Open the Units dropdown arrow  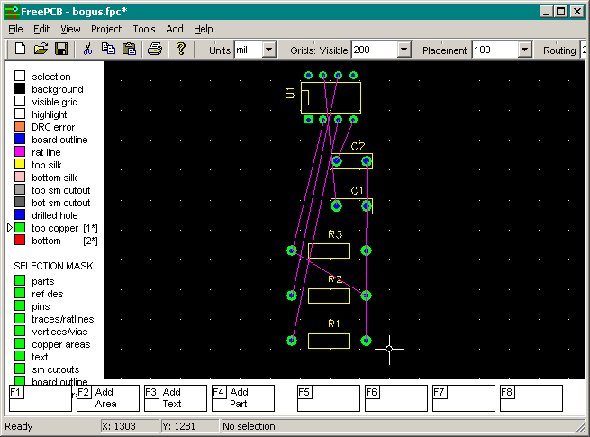click(269, 50)
